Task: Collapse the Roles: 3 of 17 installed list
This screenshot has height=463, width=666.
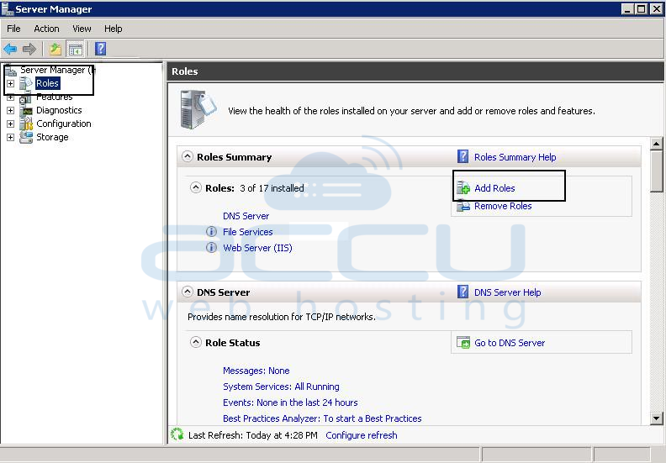Action: (x=195, y=187)
